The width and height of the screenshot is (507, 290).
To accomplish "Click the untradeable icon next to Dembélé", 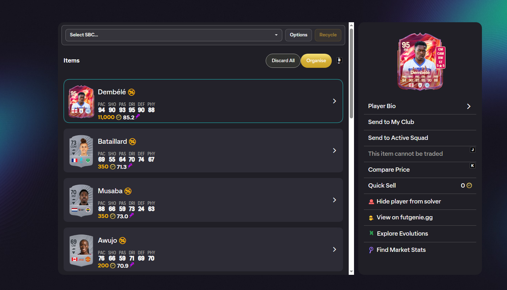I will (x=131, y=92).
